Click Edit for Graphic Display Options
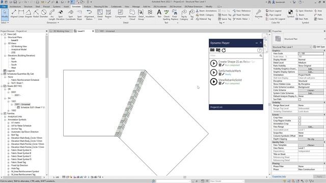Image resolution: width=326 pixels, height=183 pixels. (311, 72)
